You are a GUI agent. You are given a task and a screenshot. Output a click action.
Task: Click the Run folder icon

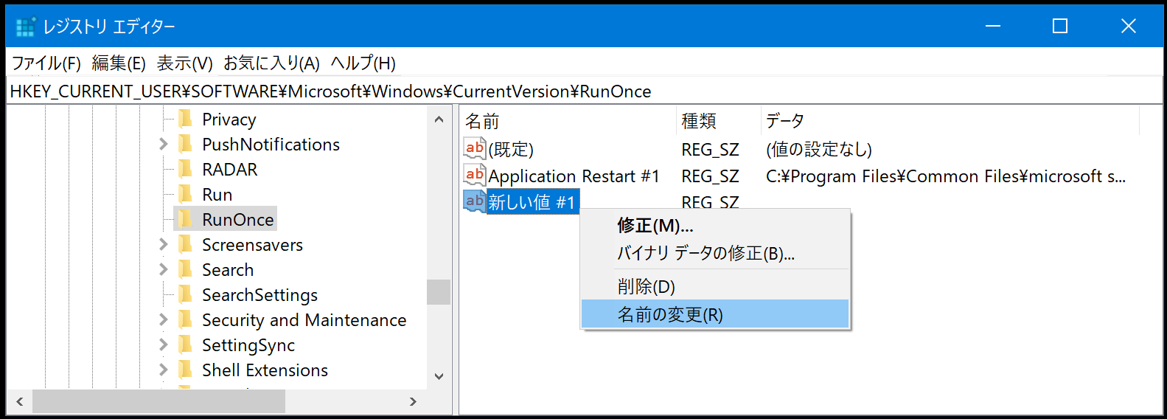click(186, 194)
